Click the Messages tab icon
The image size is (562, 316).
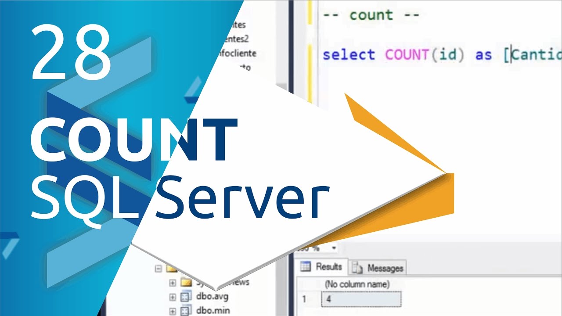click(357, 268)
